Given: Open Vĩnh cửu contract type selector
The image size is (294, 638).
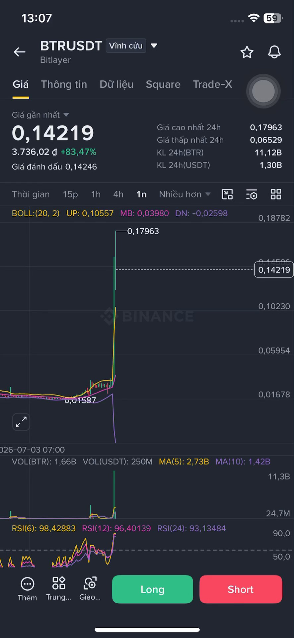Looking at the screenshot, I should click(x=126, y=46).
